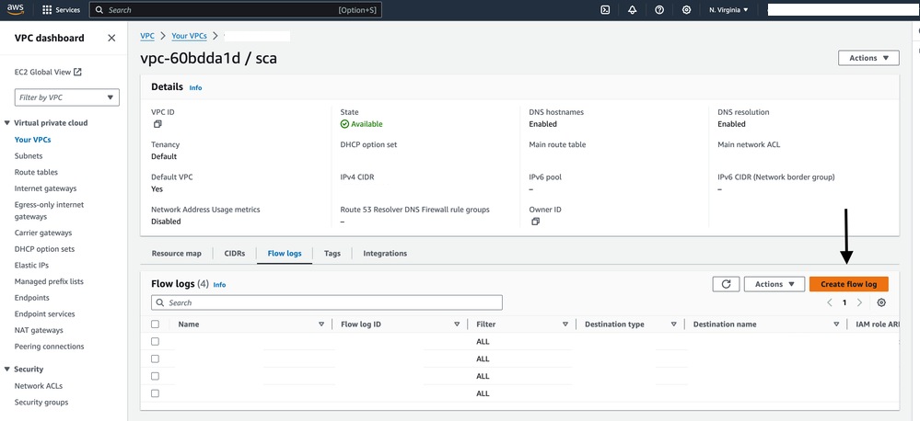Open Egress-only internet gateways
920x421 pixels.
click(x=49, y=210)
